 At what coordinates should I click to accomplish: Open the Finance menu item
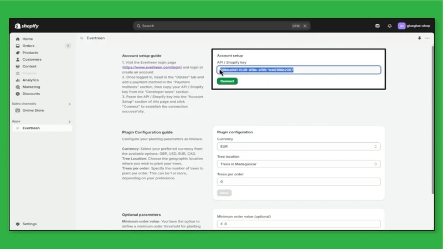[x=29, y=74]
